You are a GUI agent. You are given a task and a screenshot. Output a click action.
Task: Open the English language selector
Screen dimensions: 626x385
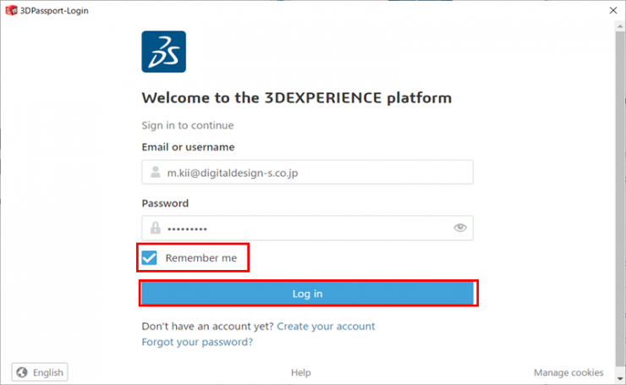[40, 372]
